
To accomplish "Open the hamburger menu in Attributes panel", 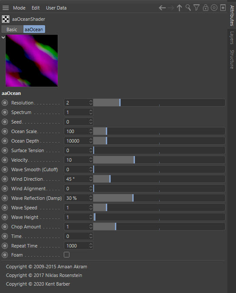I will coord(6,8).
